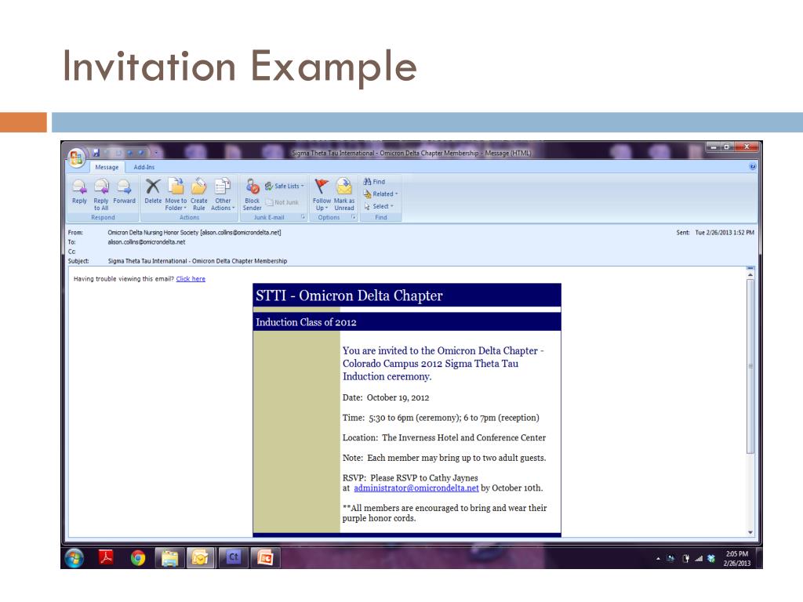Open the Move to Folder menu
This screenshot has height=602, width=803.
176,194
